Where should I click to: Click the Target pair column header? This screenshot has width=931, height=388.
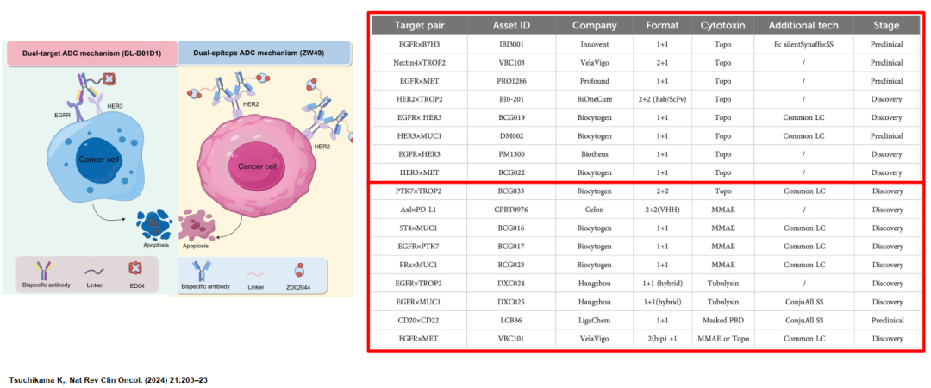[x=419, y=26]
